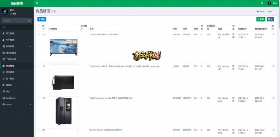Open the row actions menu for product 193

point(273,34)
